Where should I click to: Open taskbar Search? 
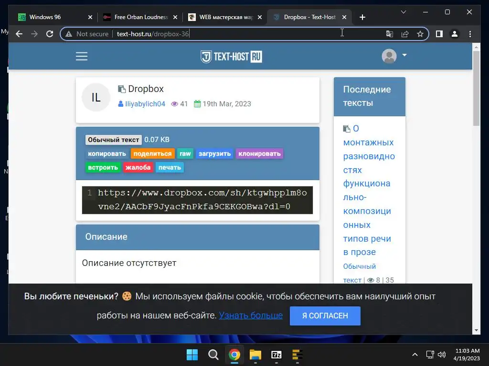tap(213, 355)
